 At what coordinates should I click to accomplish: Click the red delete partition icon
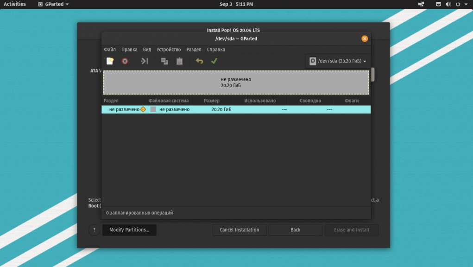pos(125,61)
